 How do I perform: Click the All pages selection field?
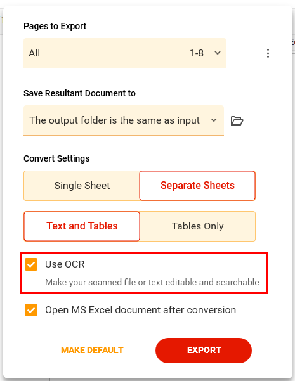coord(125,53)
